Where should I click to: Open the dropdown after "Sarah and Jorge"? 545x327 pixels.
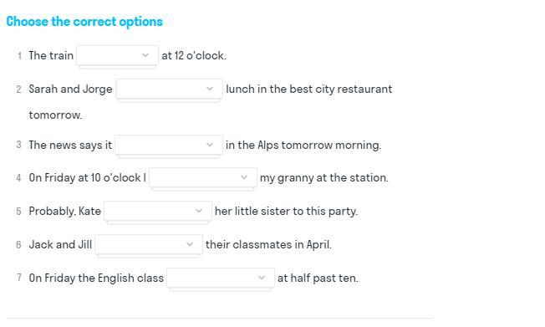(x=170, y=89)
